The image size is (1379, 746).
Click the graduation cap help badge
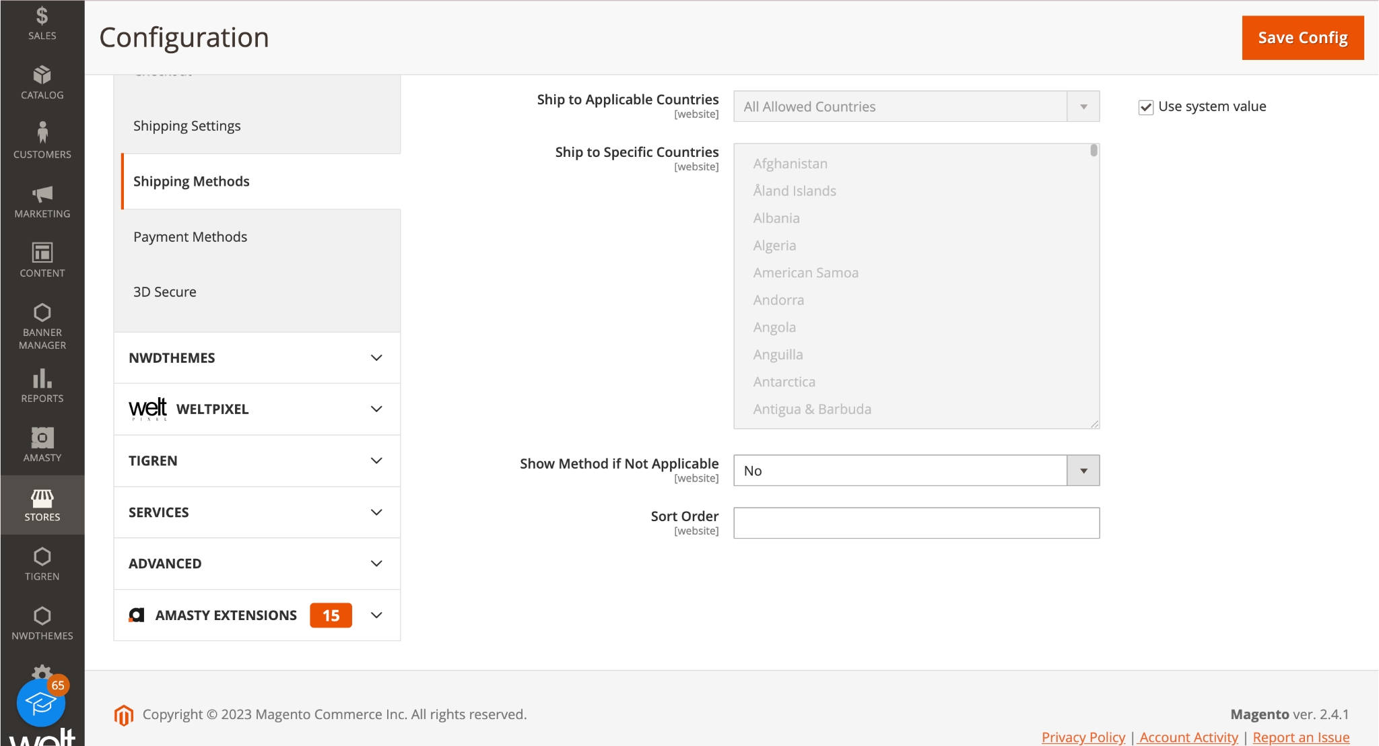[40, 704]
